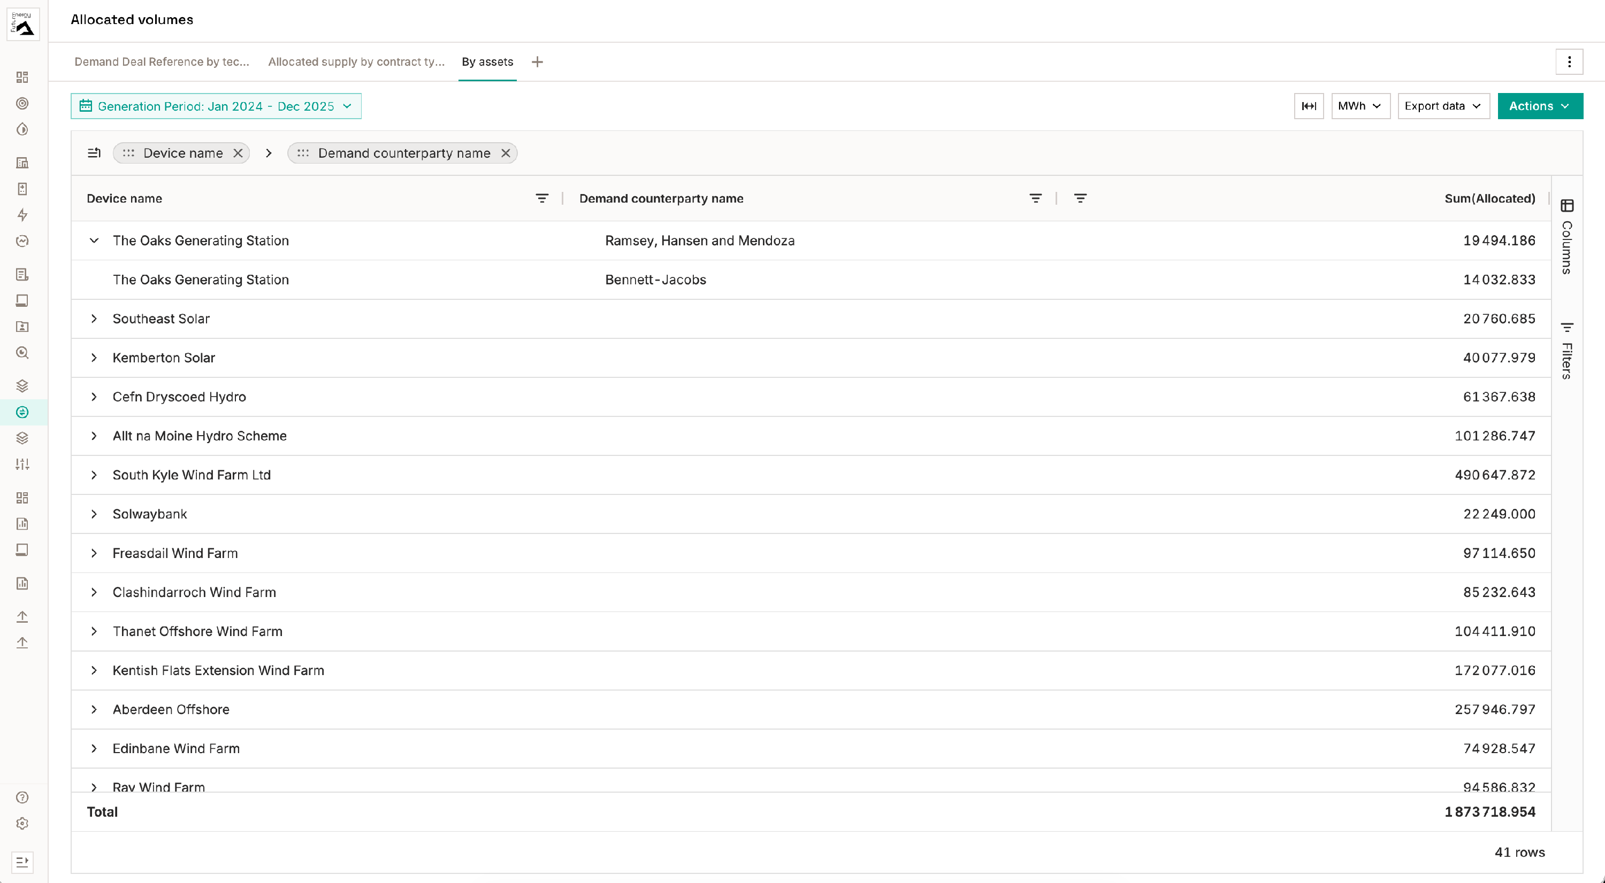The height and width of the screenshot is (883, 1605).
Task: Open settings gear in the sidebar
Action: [22, 823]
